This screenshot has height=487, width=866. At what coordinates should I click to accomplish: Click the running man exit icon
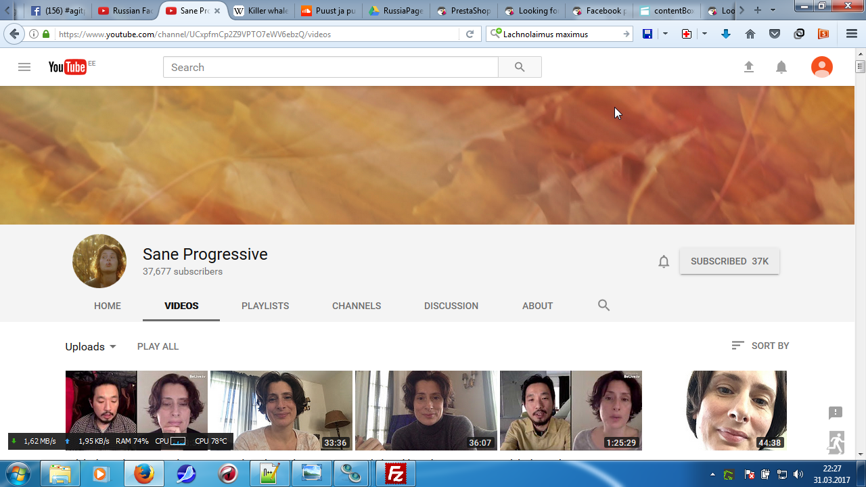[836, 442]
